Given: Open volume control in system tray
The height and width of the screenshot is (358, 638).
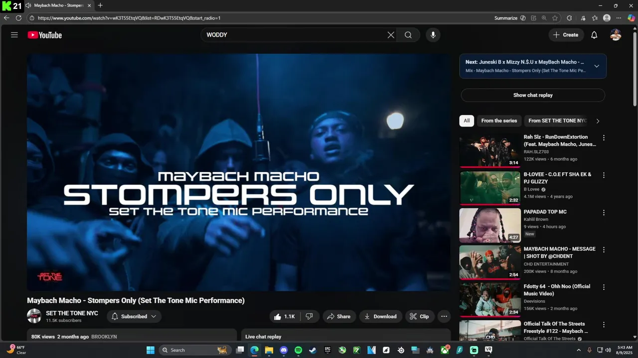Looking at the screenshot, I should [608, 350].
